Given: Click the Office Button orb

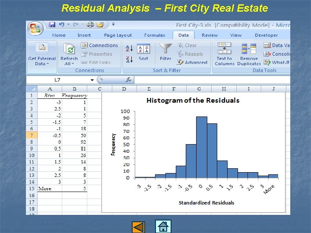Looking at the screenshot, I should point(35,28).
